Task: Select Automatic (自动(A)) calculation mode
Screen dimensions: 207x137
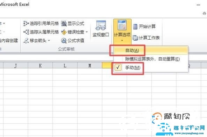Action: pyautogui.click(x=151, y=50)
